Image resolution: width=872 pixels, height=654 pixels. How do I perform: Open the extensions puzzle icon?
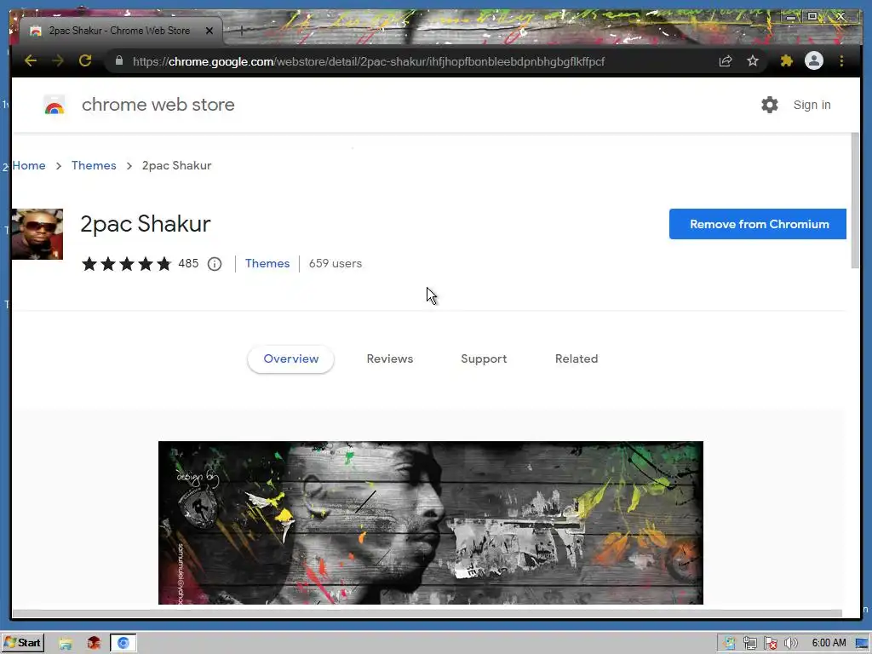tap(786, 60)
